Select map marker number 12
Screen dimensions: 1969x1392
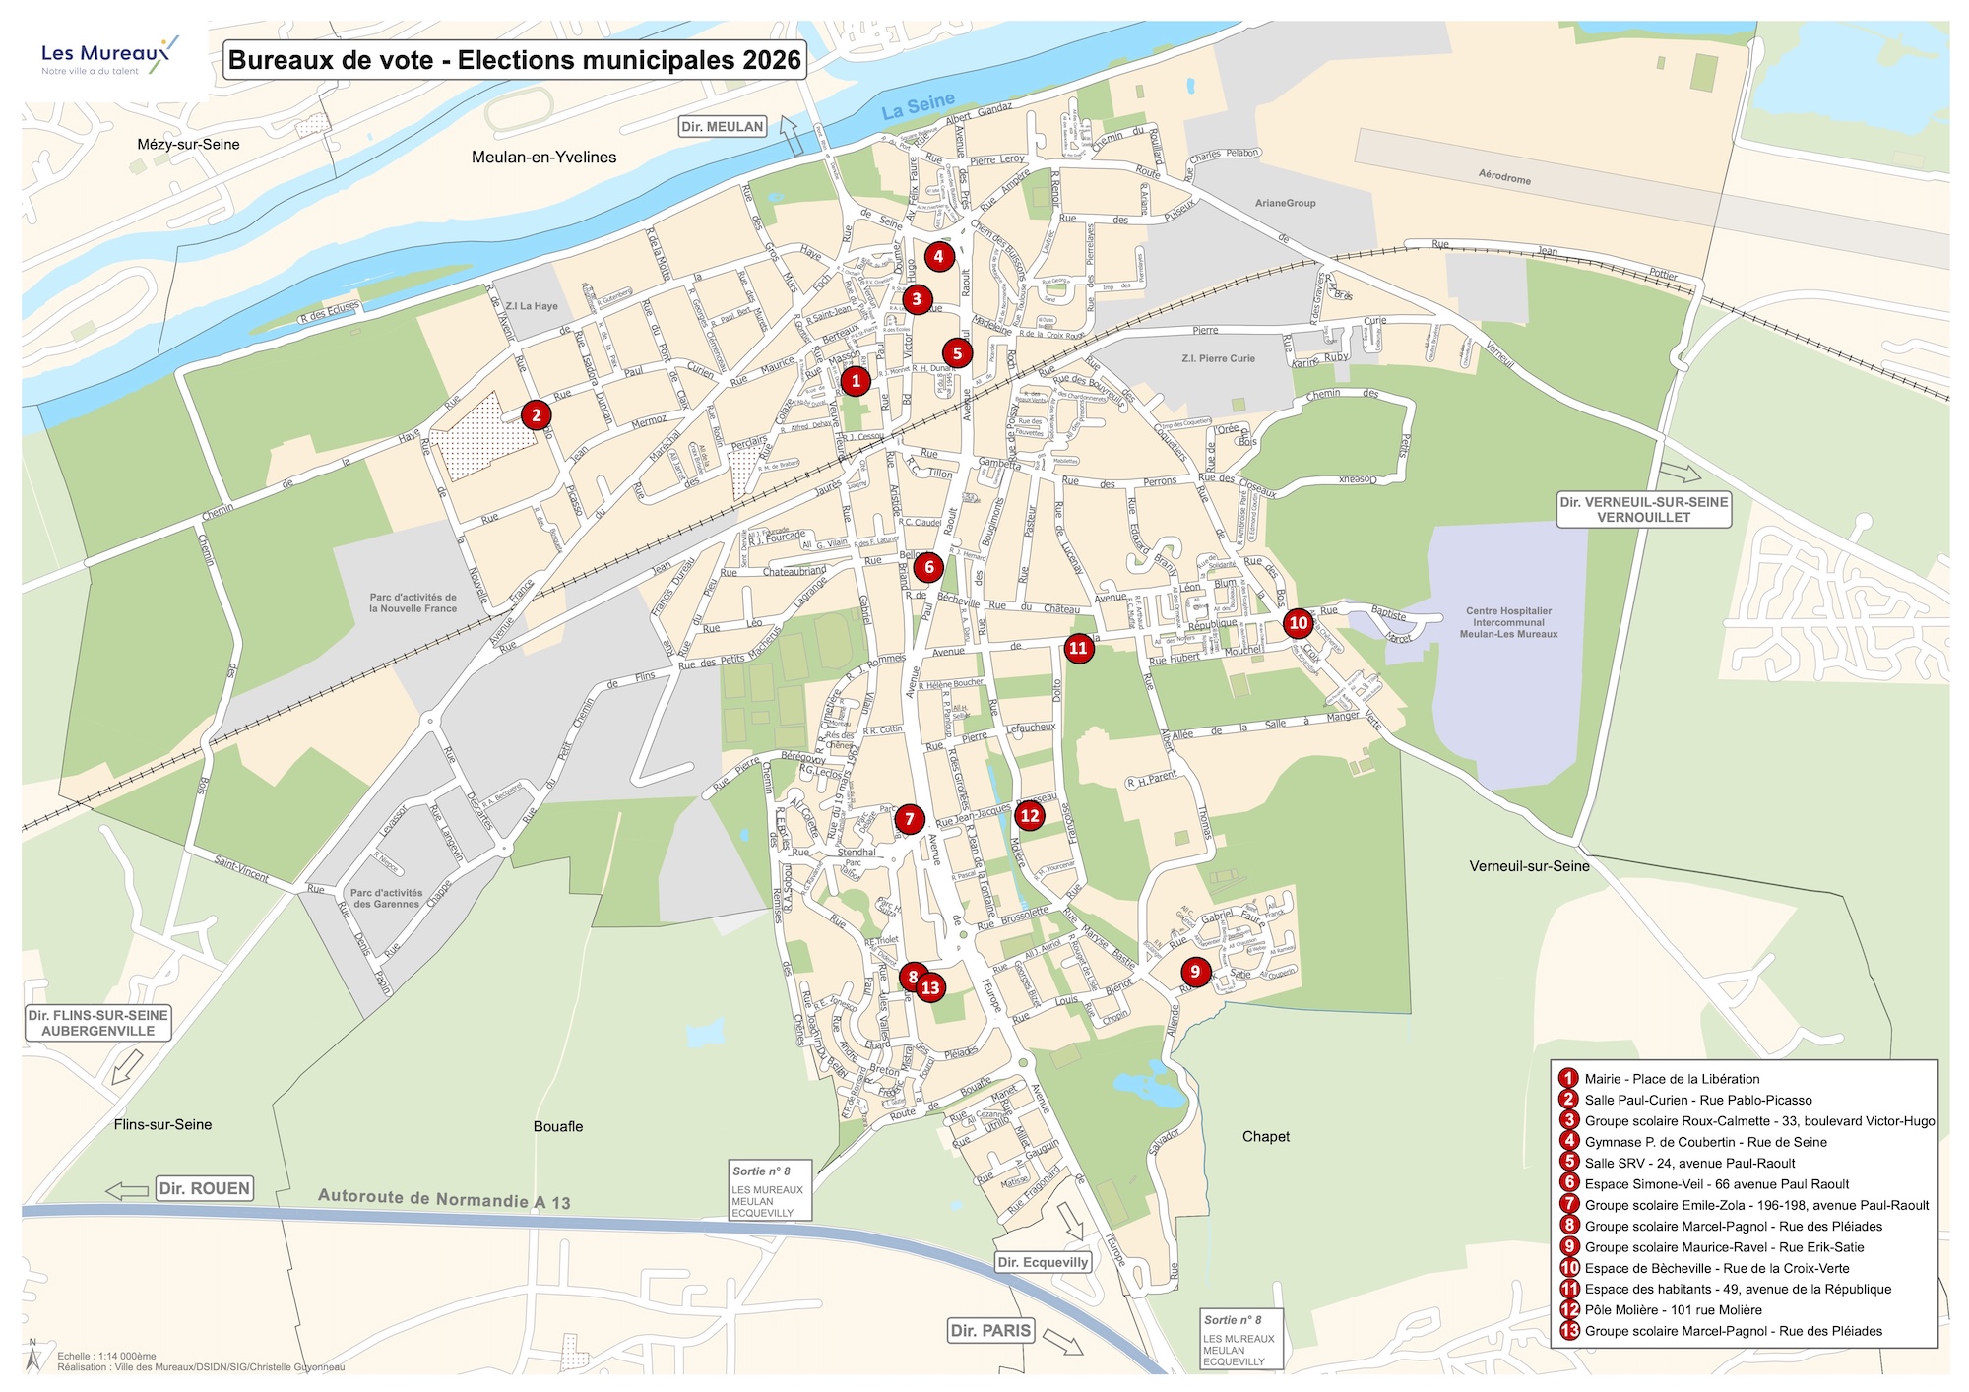coord(1029,815)
